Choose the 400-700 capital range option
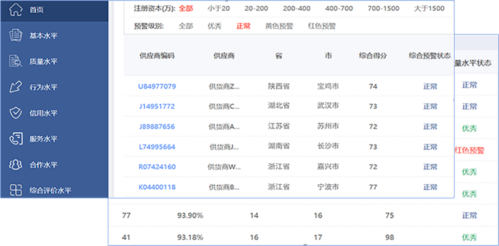Viewport: 499px width, 246px height. pyautogui.click(x=339, y=9)
